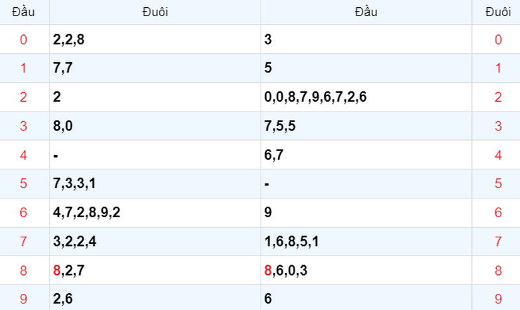Click the far-right Đuôi column header
The height and width of the screenshot is (310, 520).
point(498,12)
